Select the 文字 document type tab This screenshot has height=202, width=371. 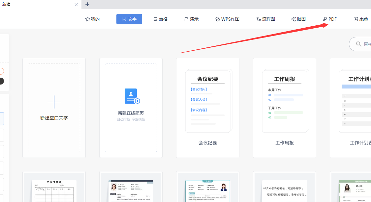pyautogui.click(x=129, y=19)
